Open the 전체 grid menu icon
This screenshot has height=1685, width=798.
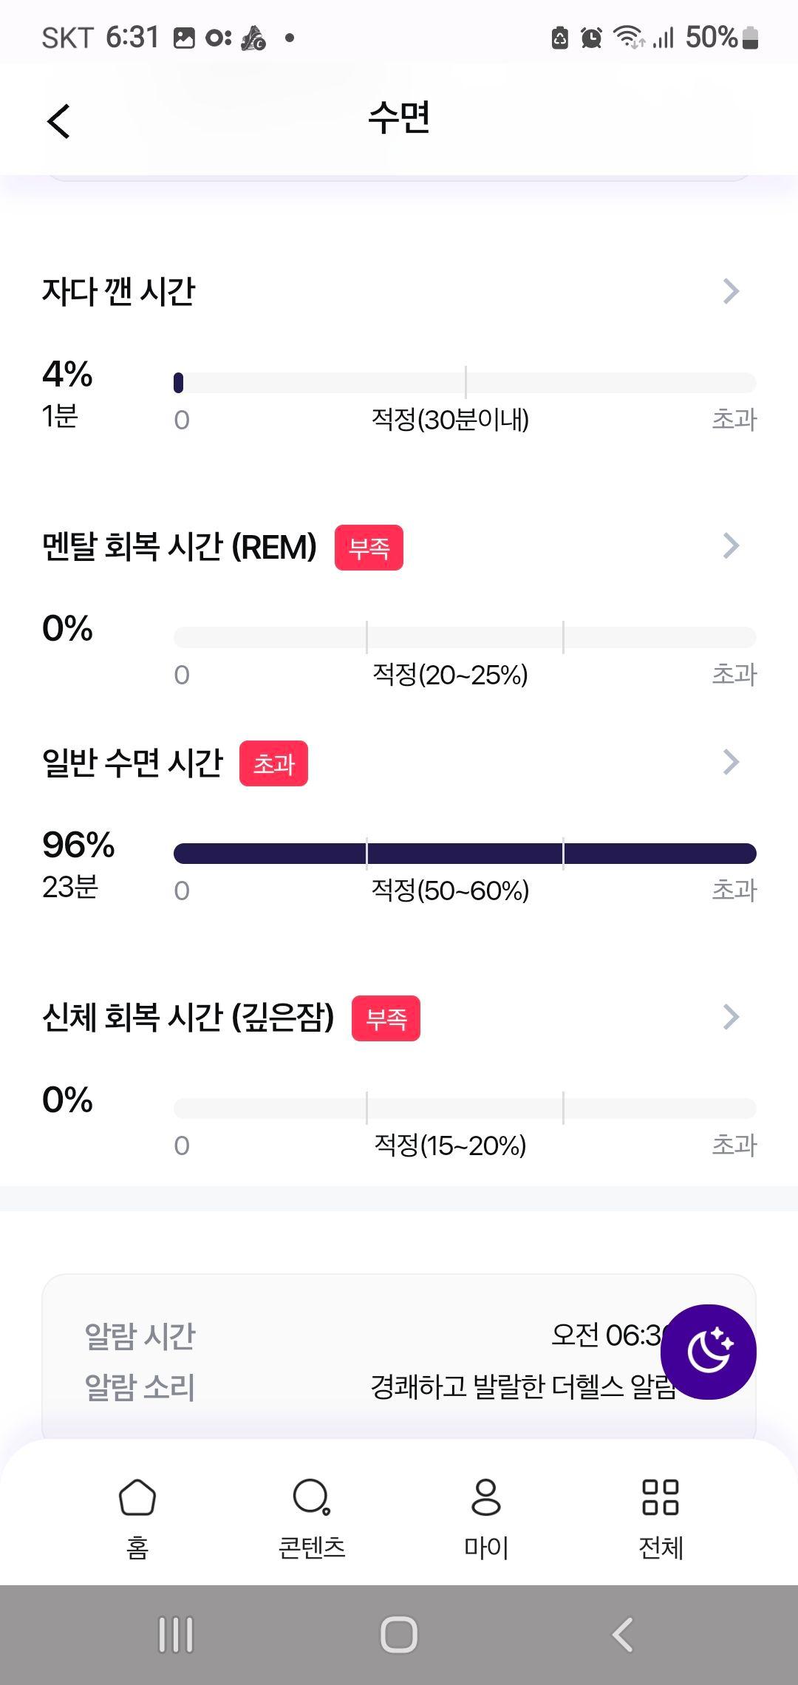pyautogui.click(x=661, y=1497)
